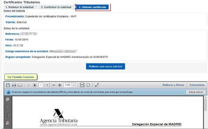Screen dimensions: 208x129
Task: Save the PDF using the diskette icon
Action: 8,85
